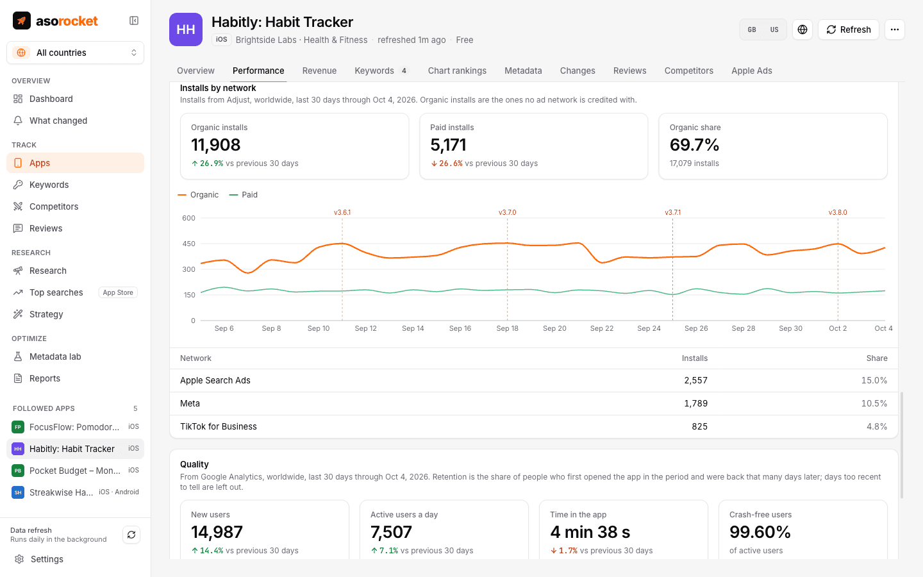Click the Metadata lab flask icon
The height and width of the screenshot is (577, 923).
pos(18,356)
